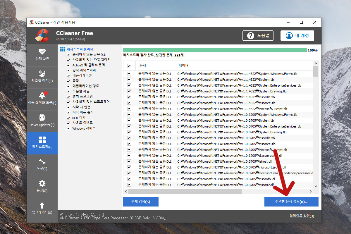351x234 pixels.
Task: Toggle 사운드 이벤트 checkbox
Action: [x=68, y=123]
